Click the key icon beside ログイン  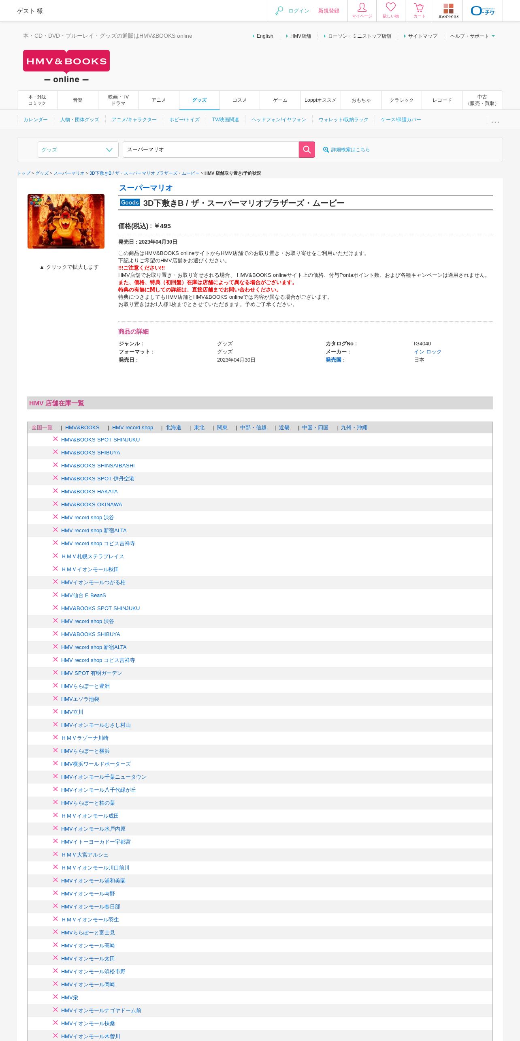pos(279,11)
